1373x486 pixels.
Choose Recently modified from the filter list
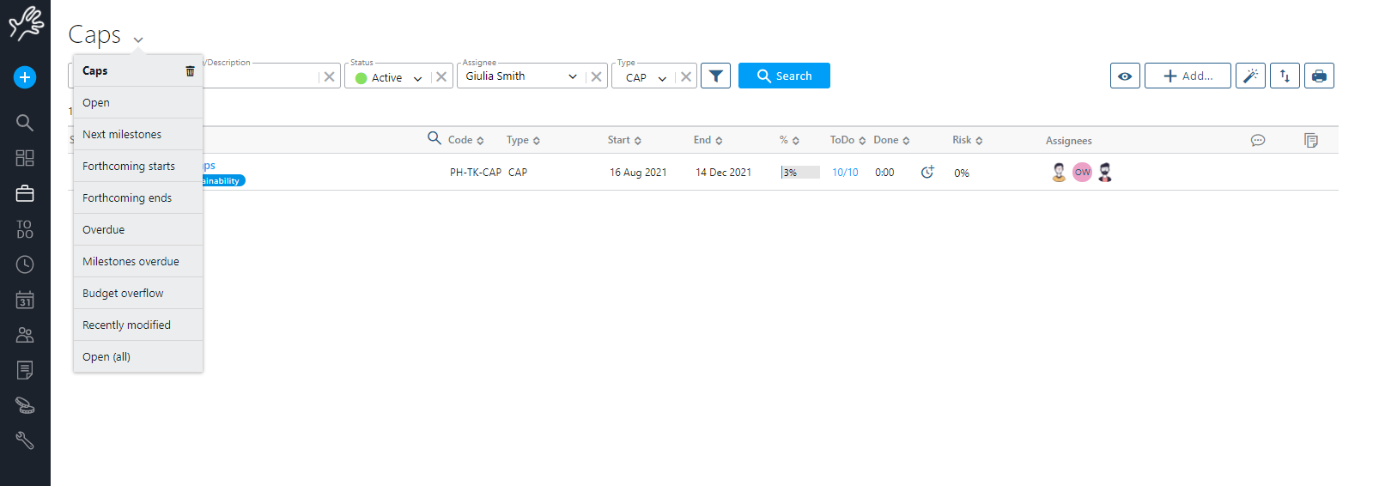[x=126, y=325]
